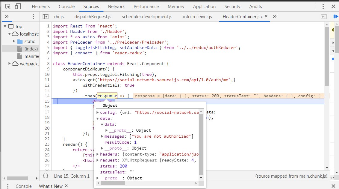Click the object popup vertical scrollbar thumb
Viewport: 339px width, 189px height.
[x=201, y=144]
